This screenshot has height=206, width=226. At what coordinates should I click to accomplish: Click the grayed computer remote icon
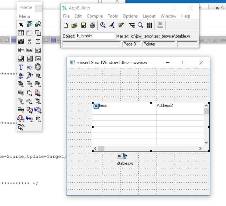[160, 25]
